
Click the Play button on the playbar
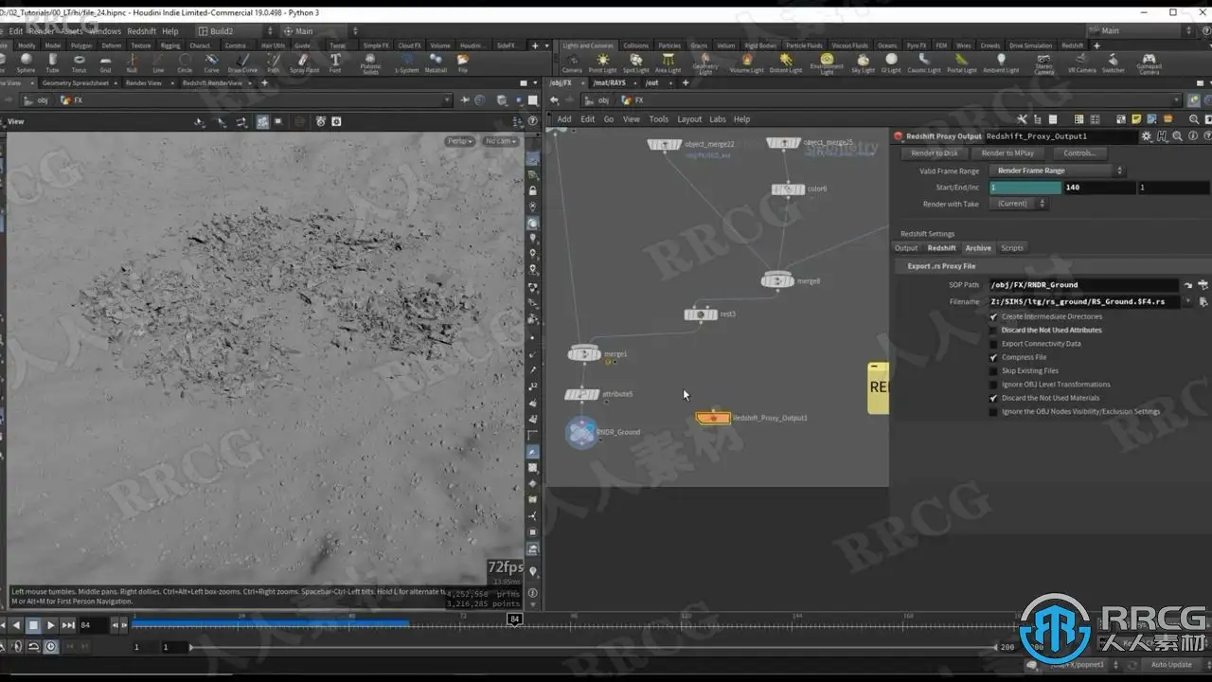[51, 625]
